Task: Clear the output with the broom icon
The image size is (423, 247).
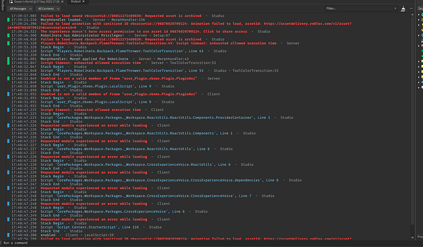Action: coord(403,9)
